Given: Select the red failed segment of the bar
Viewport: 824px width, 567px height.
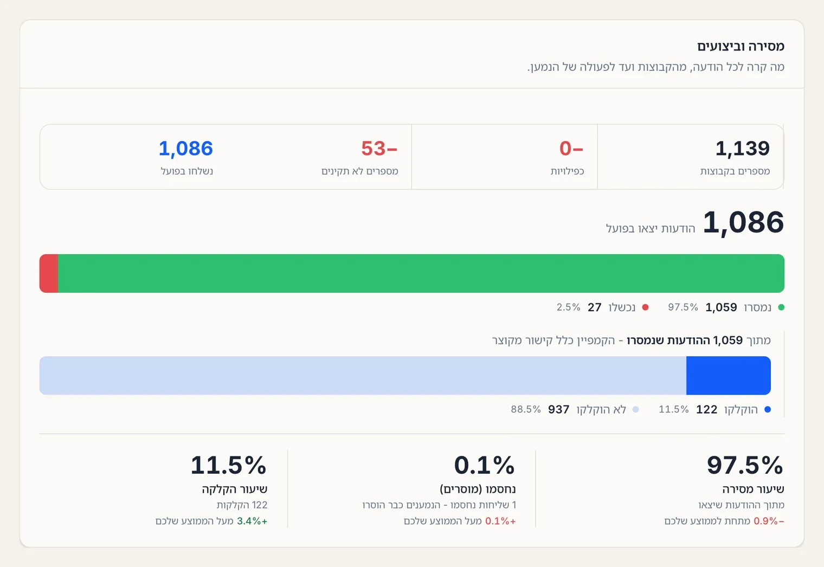Looking at the screenshot, I should pyautogui.click(x=49, y=273).
